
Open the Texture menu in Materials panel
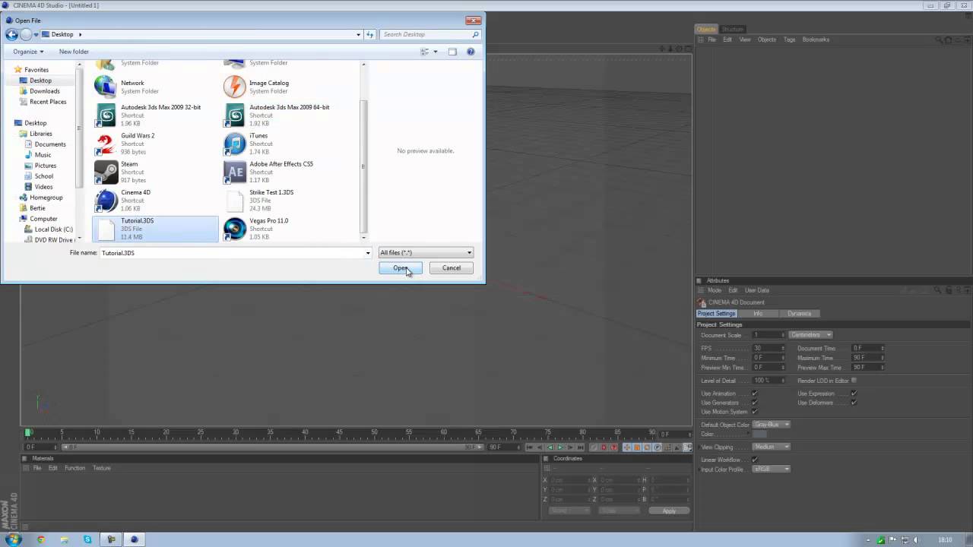102,468
